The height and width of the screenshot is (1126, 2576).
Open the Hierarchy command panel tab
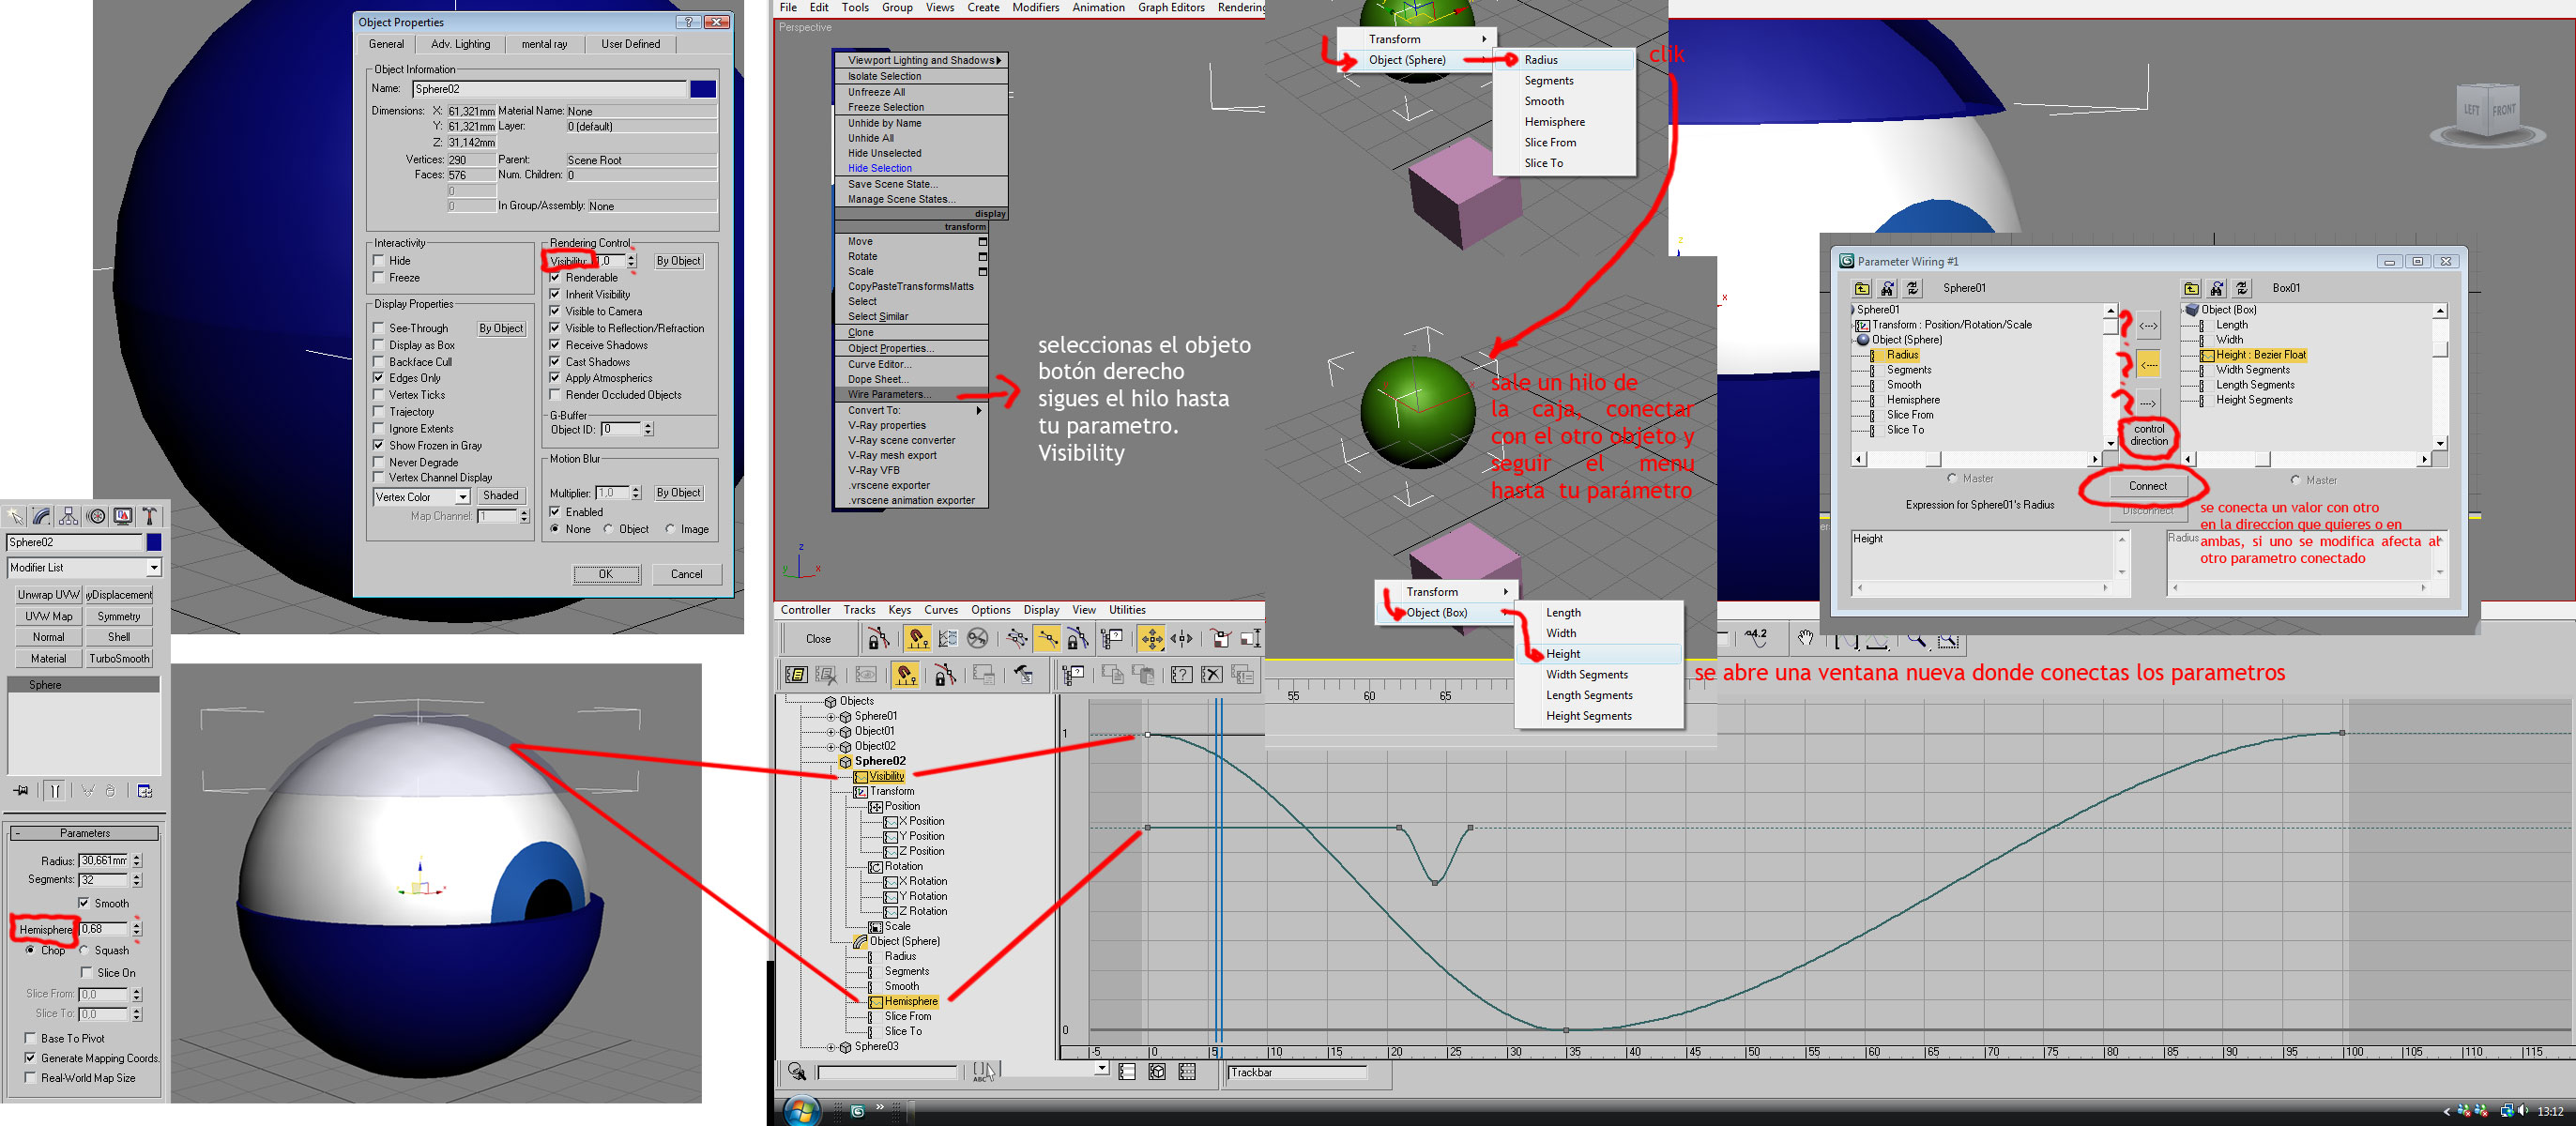tap(68, 516)
